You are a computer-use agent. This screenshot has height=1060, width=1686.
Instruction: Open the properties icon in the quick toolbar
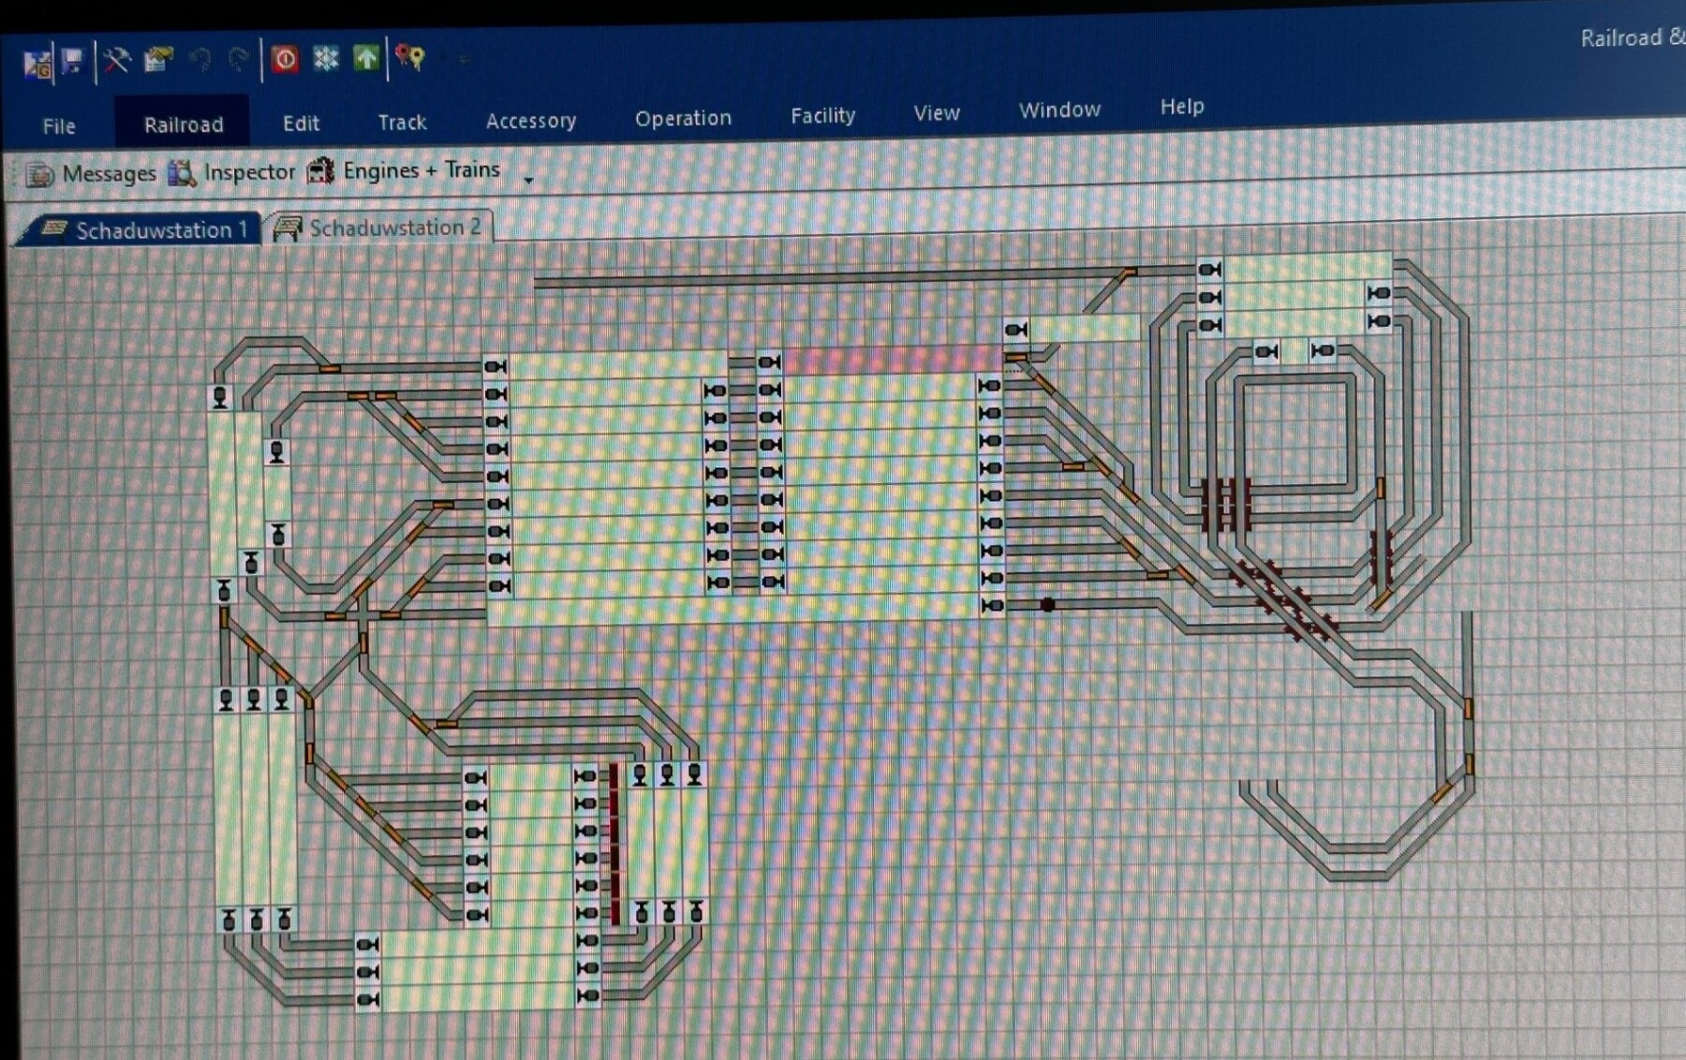(158, 60)
